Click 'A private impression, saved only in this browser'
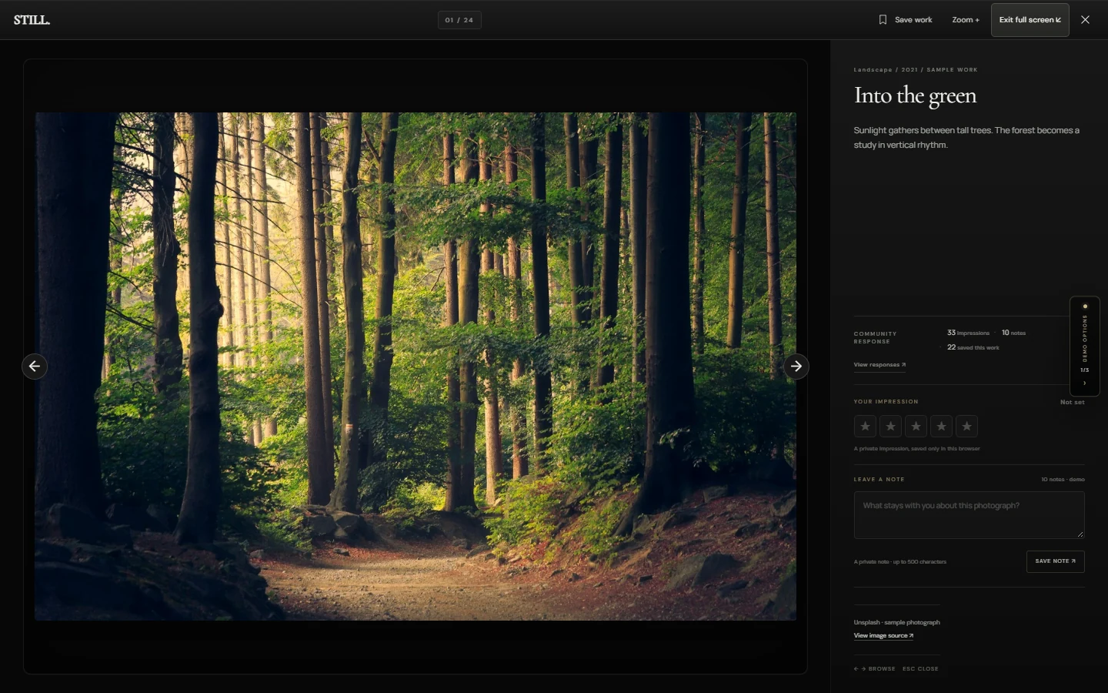The image size is (1108, 693). (x=916, y=449)
